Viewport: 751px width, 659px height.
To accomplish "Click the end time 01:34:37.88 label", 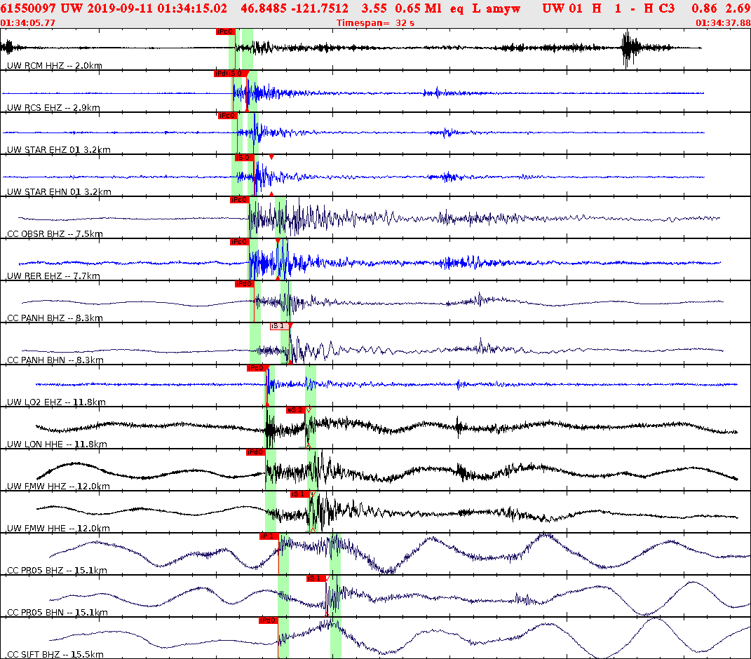I will pos(722,22).
